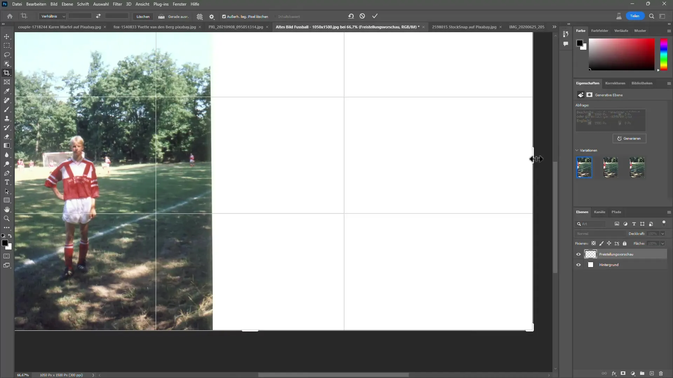The height and width of the screenshot is (378, 673).
Task: Select the second variation thumbnail
Action: coord(610,167)
